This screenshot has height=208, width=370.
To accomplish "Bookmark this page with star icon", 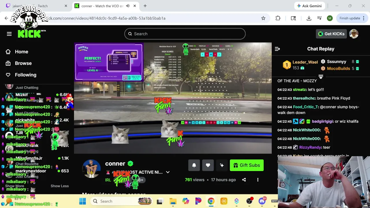I will (x=263, y=18).
